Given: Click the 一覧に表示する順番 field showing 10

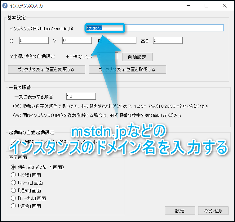Looking at the screenshot, I should point(81,96).
